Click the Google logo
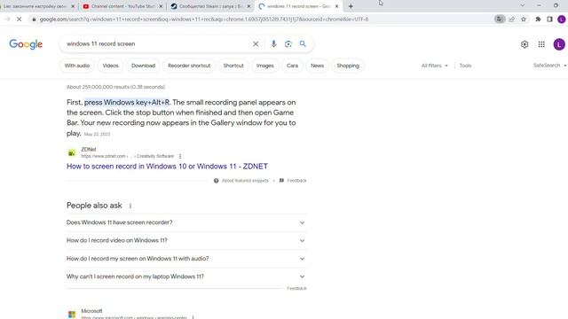This screenshot has width=568, height=319. click(x=26, y=44)
